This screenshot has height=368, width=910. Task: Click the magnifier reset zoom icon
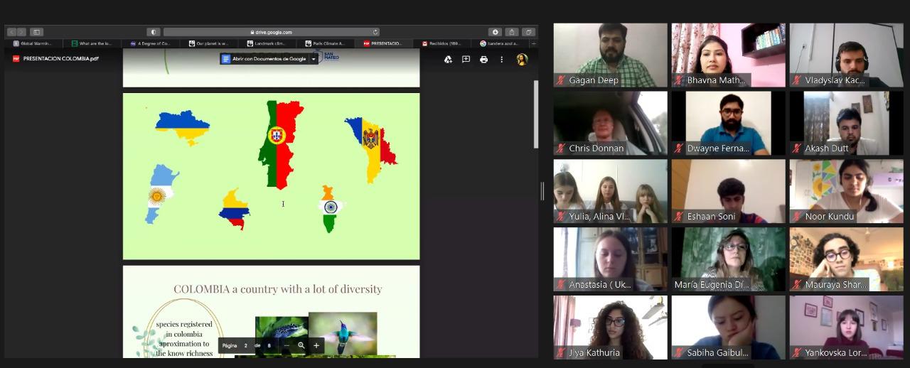coord(301,346)
